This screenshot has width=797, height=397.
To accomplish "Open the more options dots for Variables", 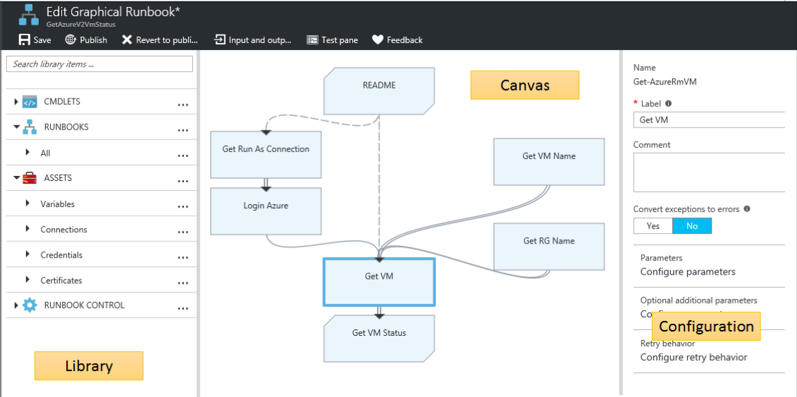I will pos(183,207).
